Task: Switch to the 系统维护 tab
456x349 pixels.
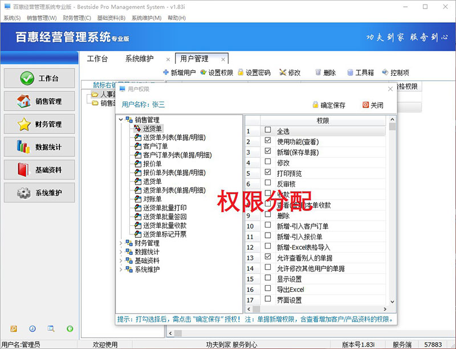Action: tap(139, 59)
